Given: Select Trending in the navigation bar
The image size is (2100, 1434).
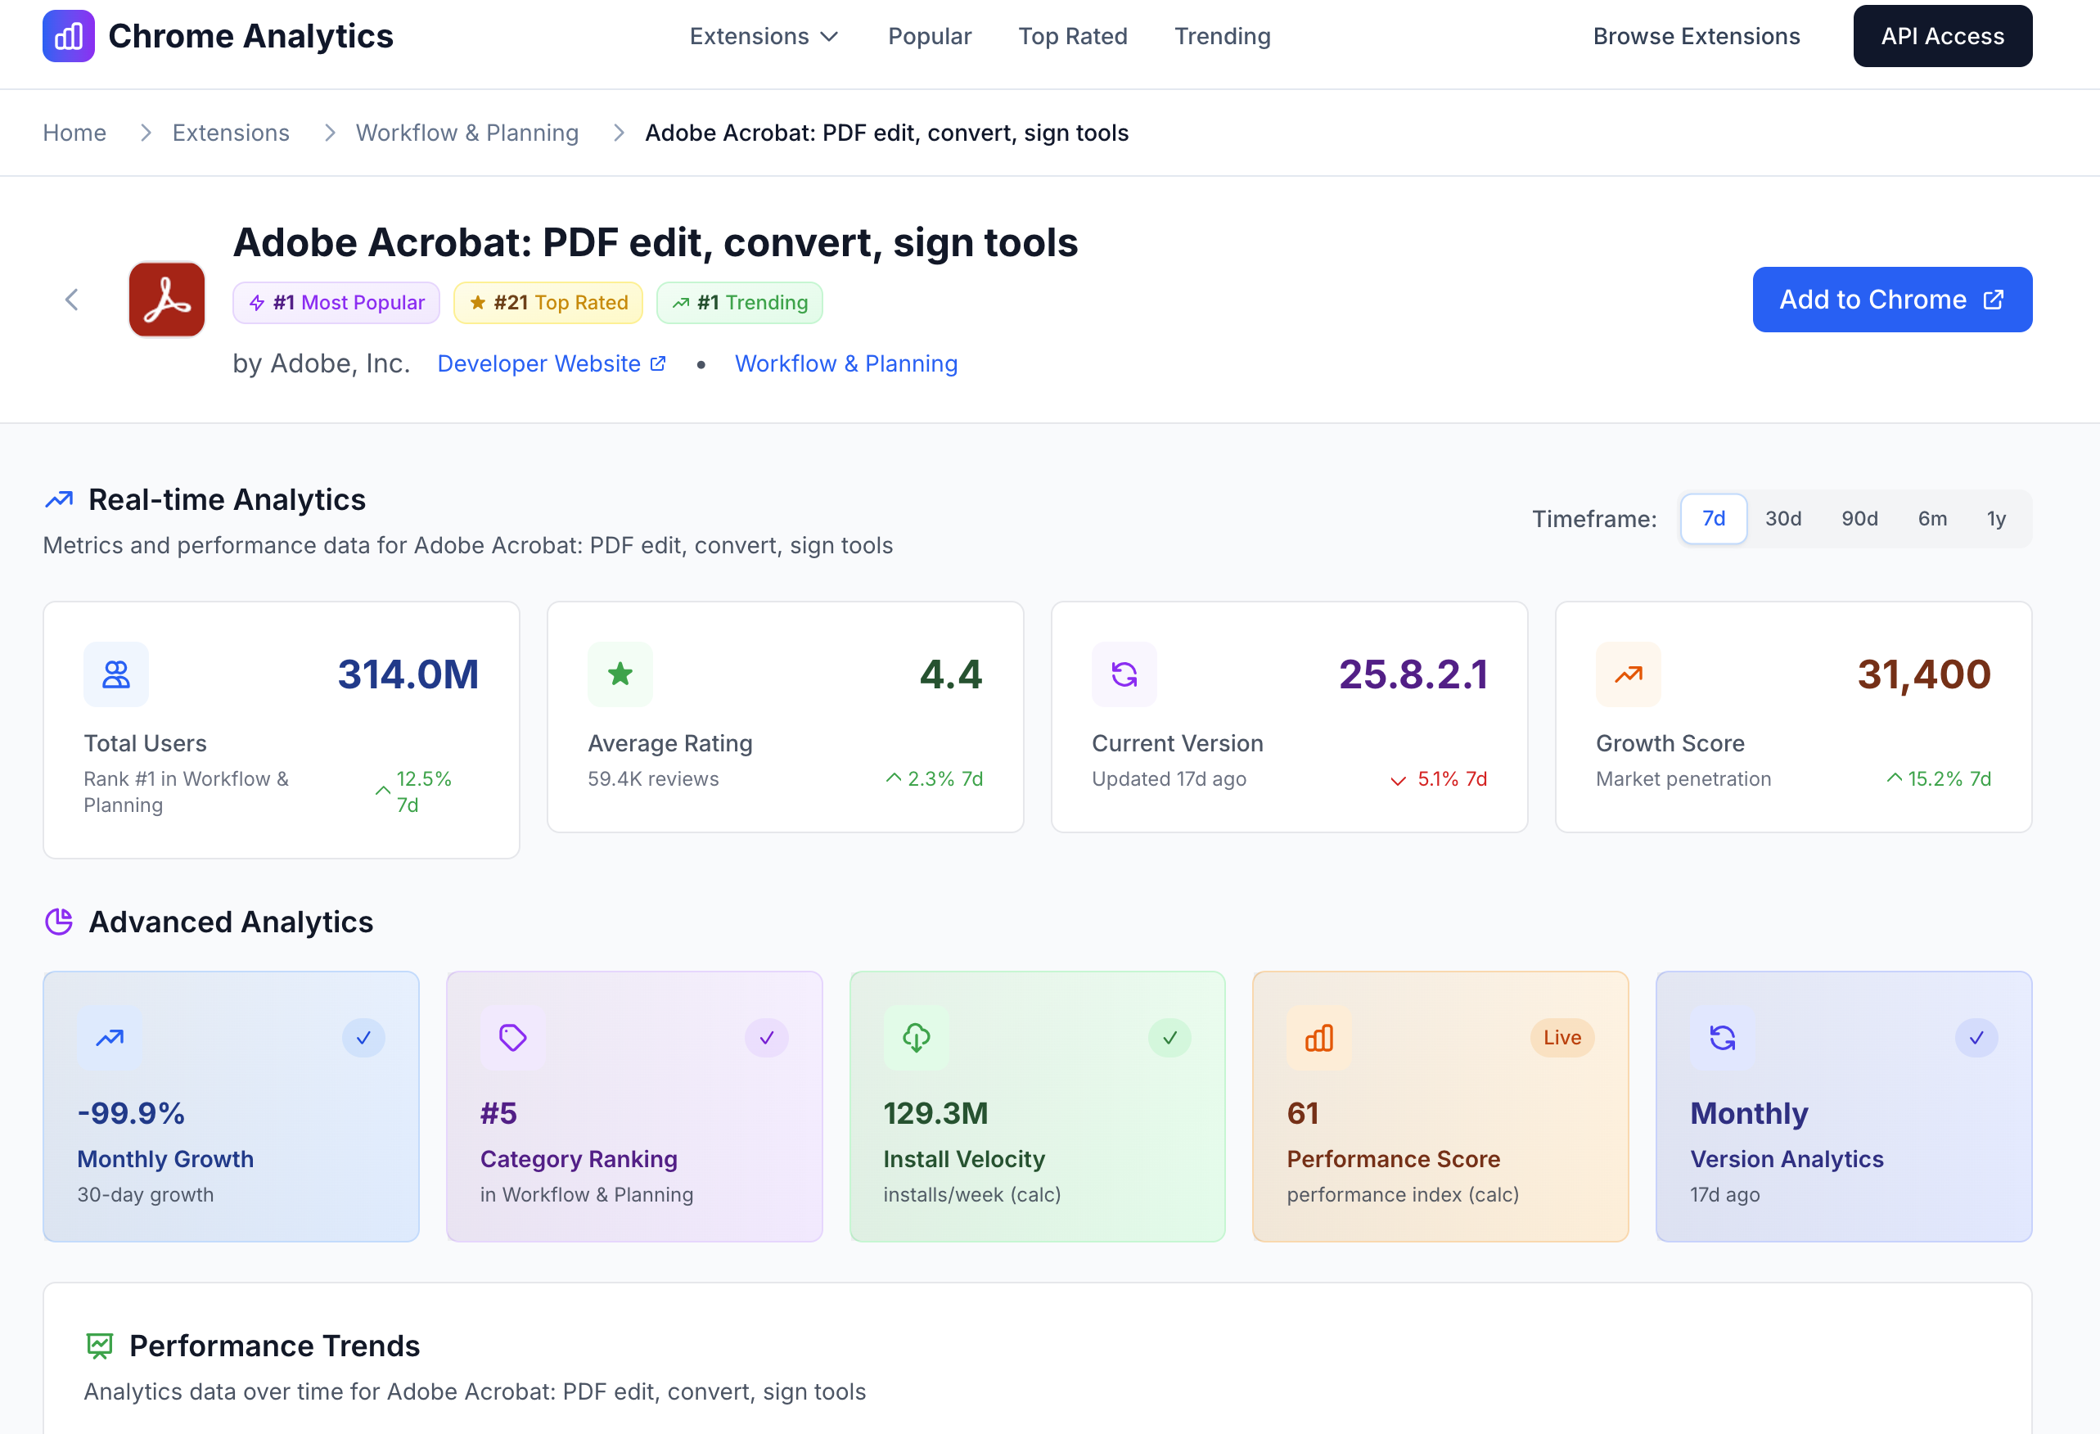Looking at the screenshot, I should (1222, 36).
